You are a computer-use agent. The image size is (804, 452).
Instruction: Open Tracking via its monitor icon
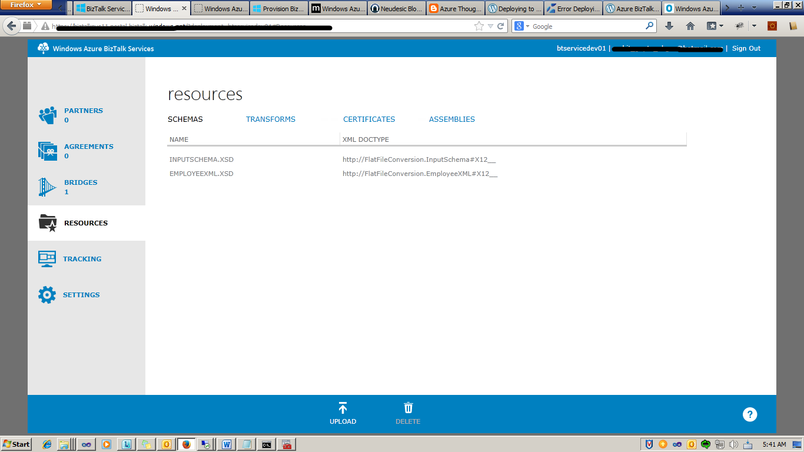click(47, 259)
